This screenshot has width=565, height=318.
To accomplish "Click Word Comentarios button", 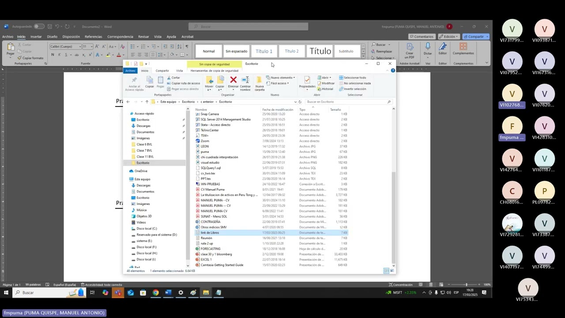I will click(x=421, y=37).
